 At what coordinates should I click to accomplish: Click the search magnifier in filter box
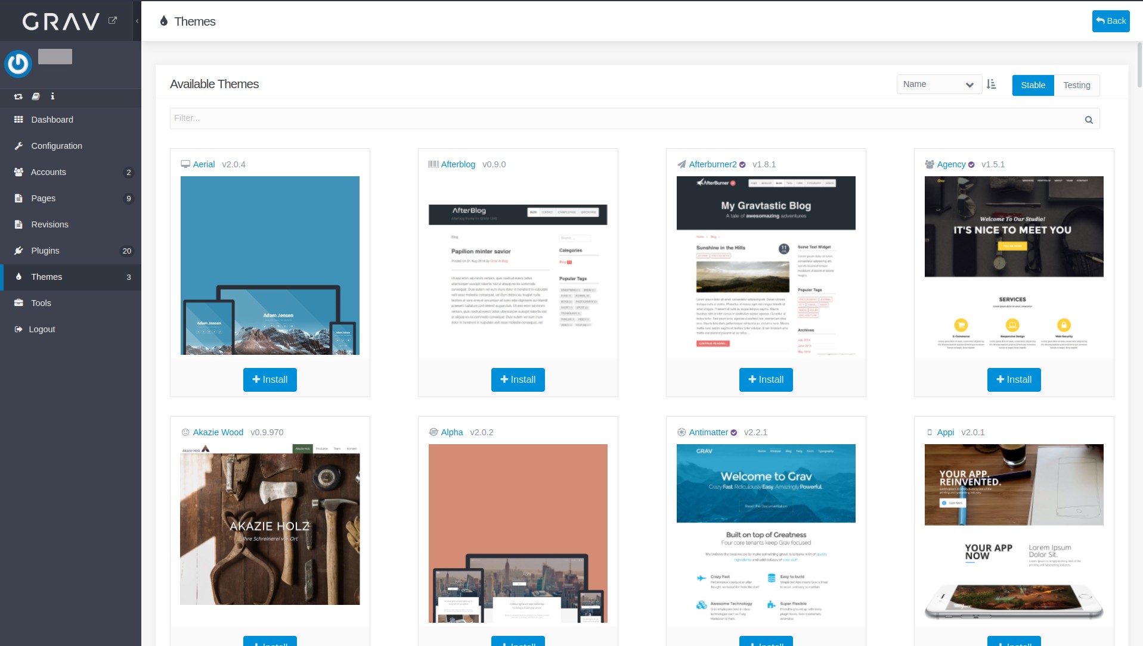click(1088, 120)
